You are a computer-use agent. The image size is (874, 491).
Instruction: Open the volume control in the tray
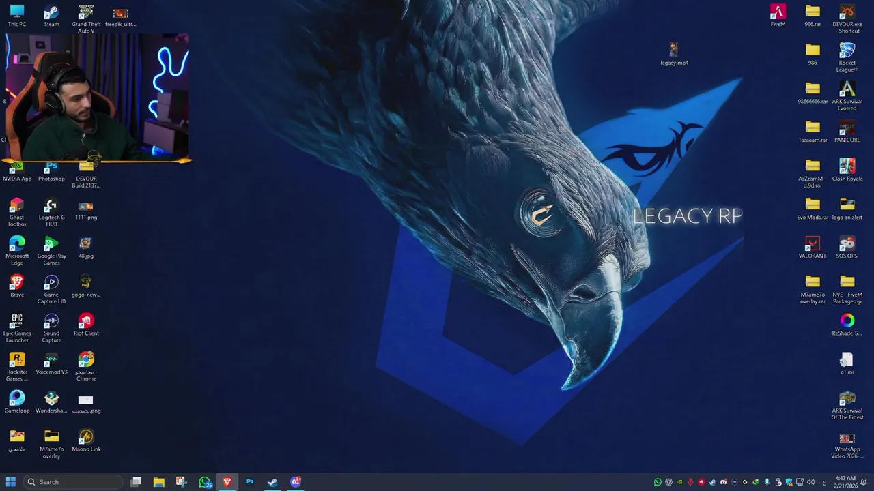[810, 482]
